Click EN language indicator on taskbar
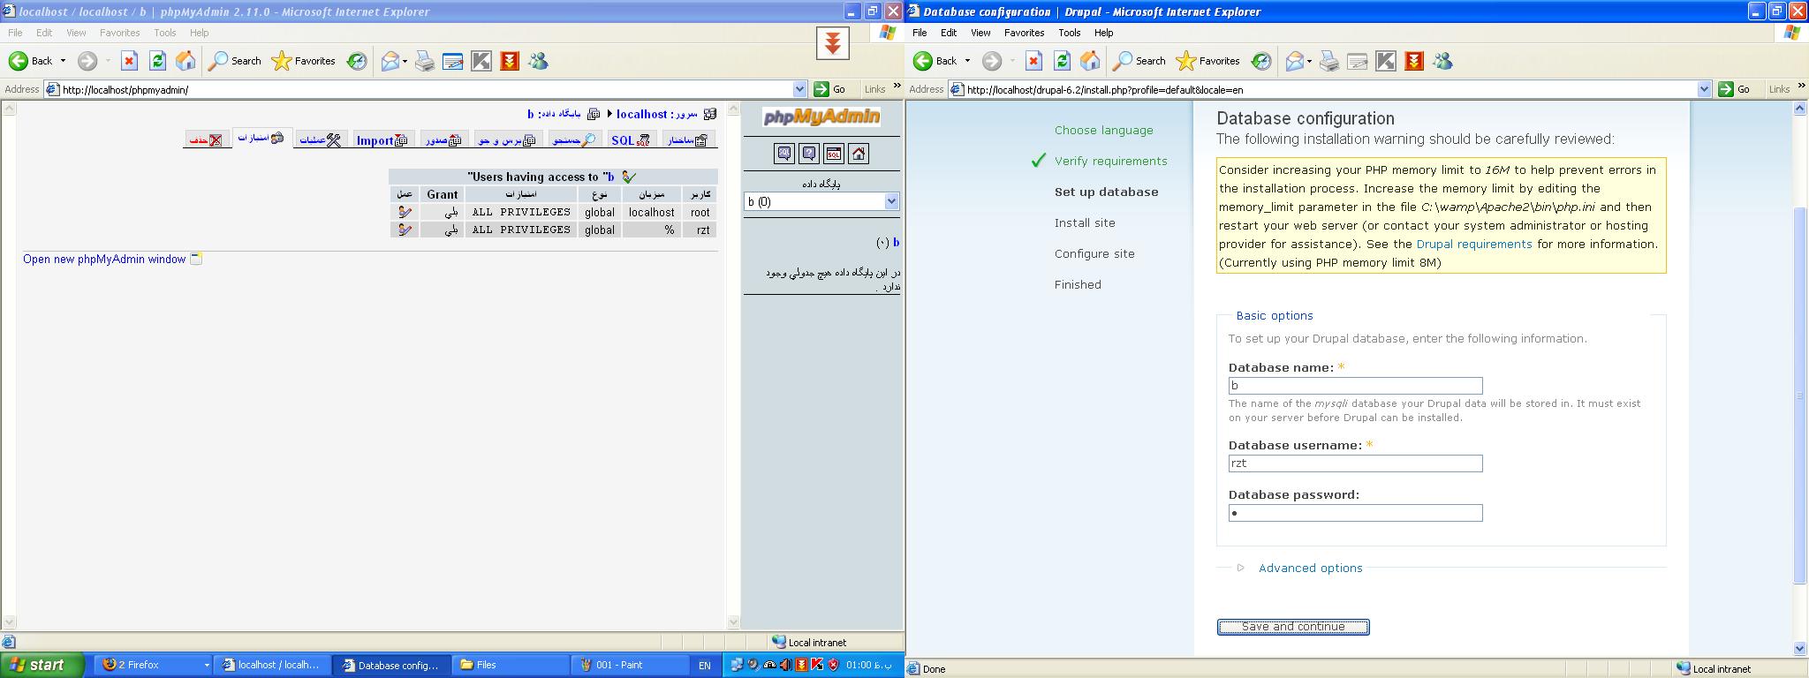 click(704, 666)
